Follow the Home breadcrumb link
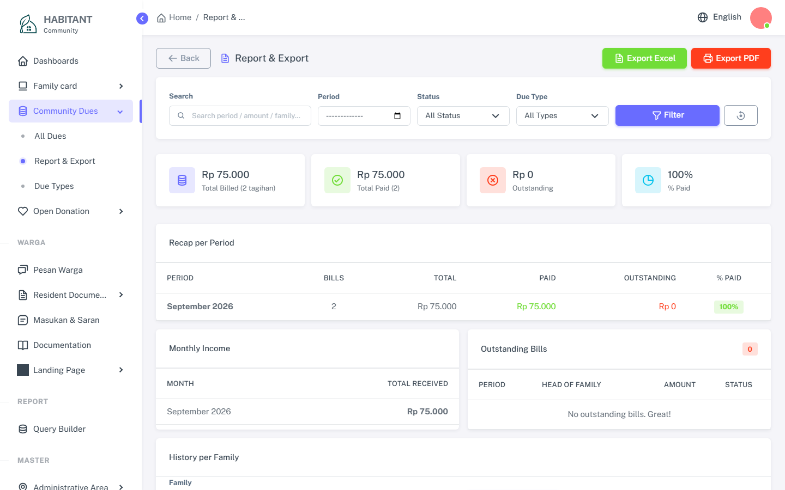Viewport: 785px width, 490px height. pyautogui.click(x=180, y=17)
